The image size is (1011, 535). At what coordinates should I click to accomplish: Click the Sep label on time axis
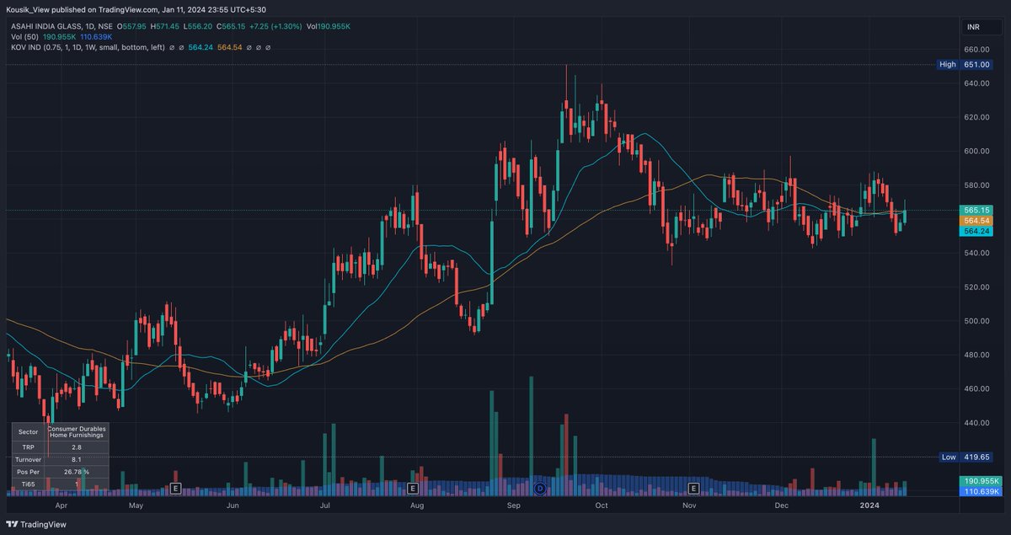516,506
